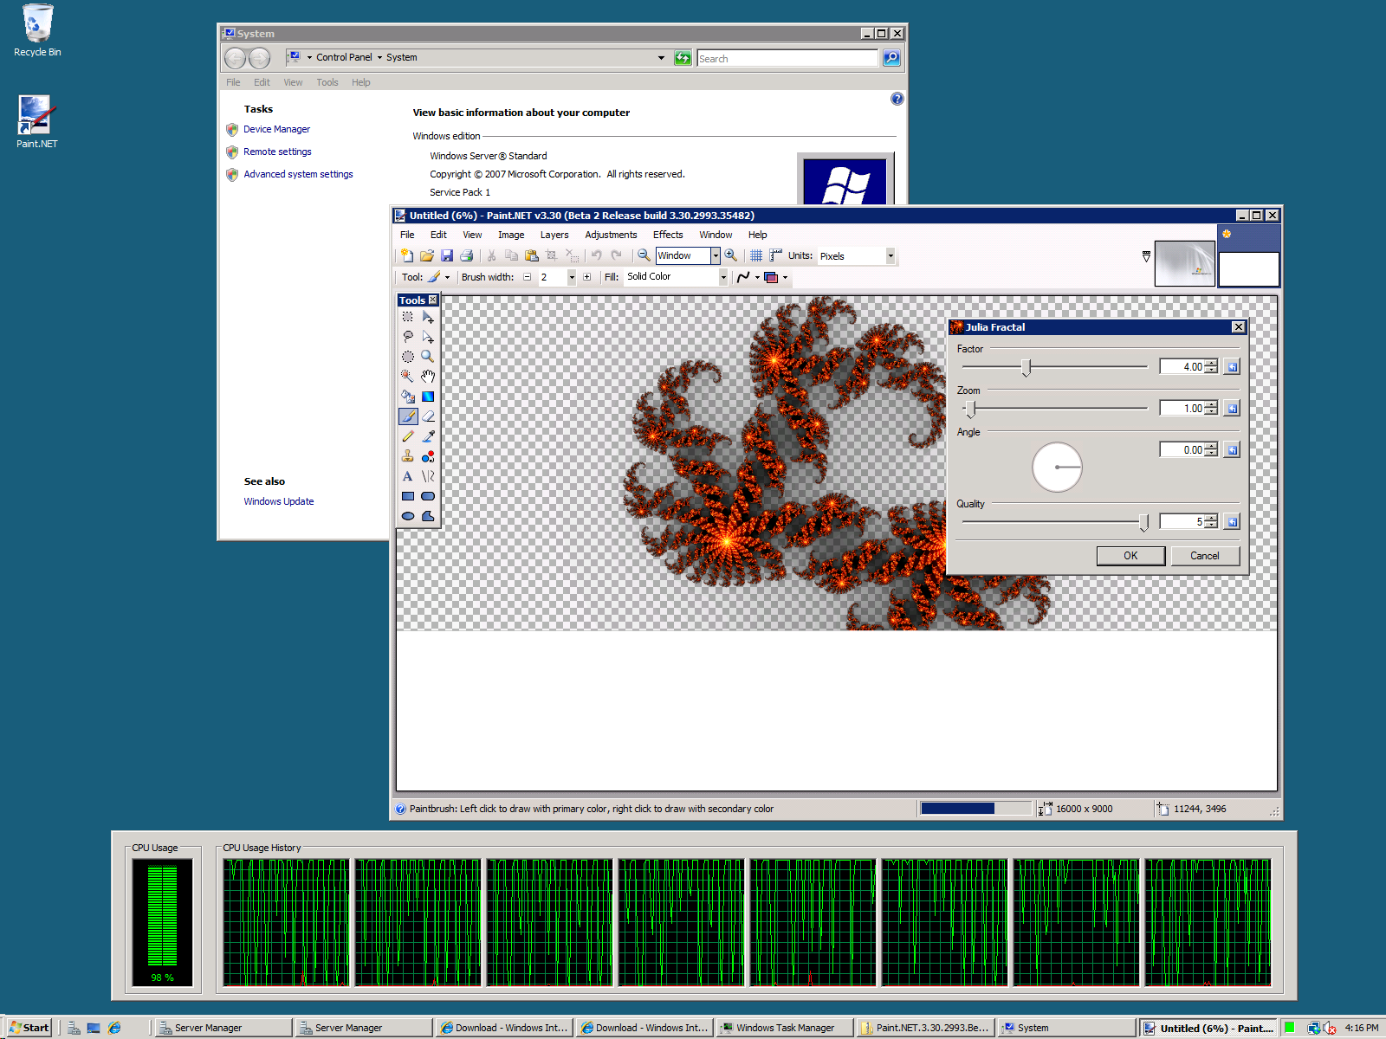Click OK in Julia Fractal dialog
Image resolution: width=1386 pixels, height=1039 pixels.
click(1130, 556)
